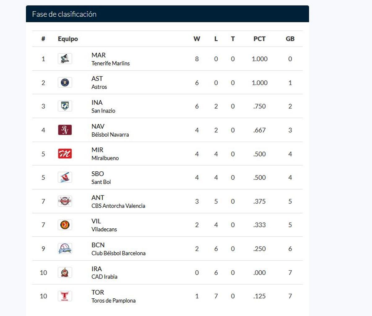
Task: Click the CBS Antorcha Valencia badge
Action: (65, 201)
